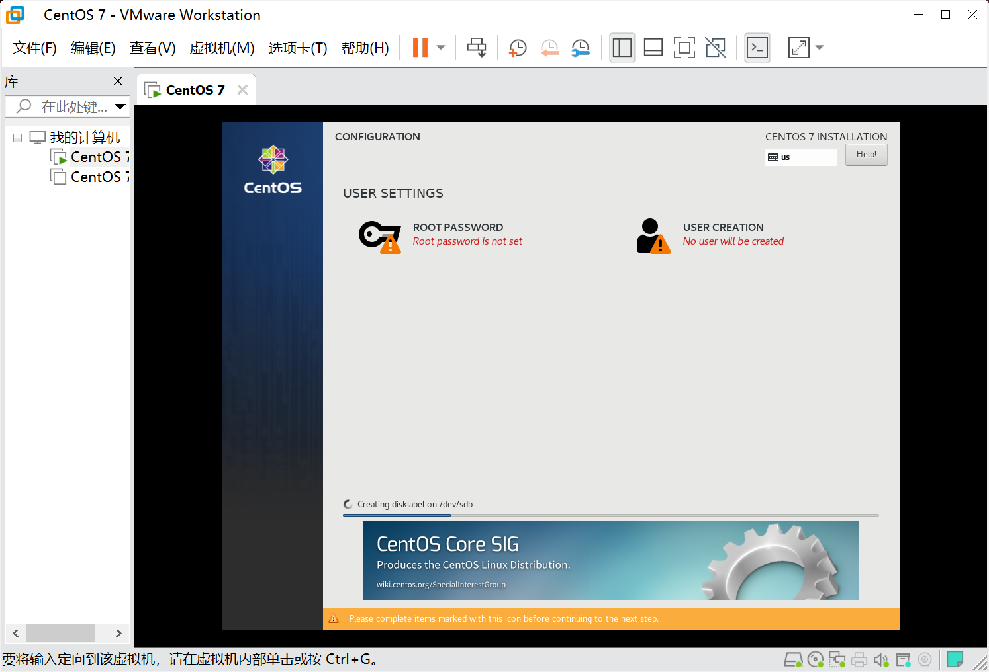Click the "Root password is not set" text

[x=467, y=241]
